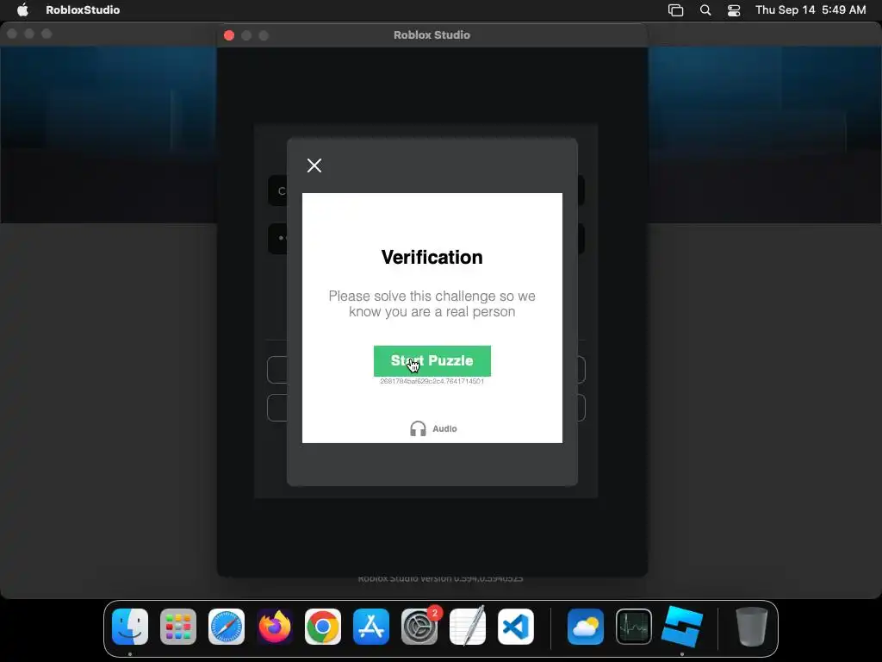
Task: Launch Safari from the Dock
Action: (x=227, y=627)
